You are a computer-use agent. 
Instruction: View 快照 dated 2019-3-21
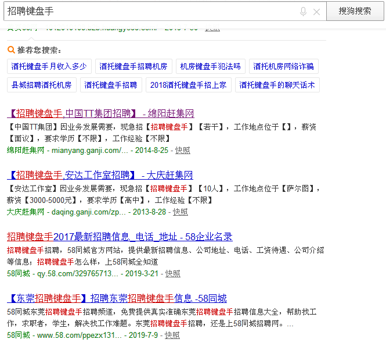coord(172,273)
